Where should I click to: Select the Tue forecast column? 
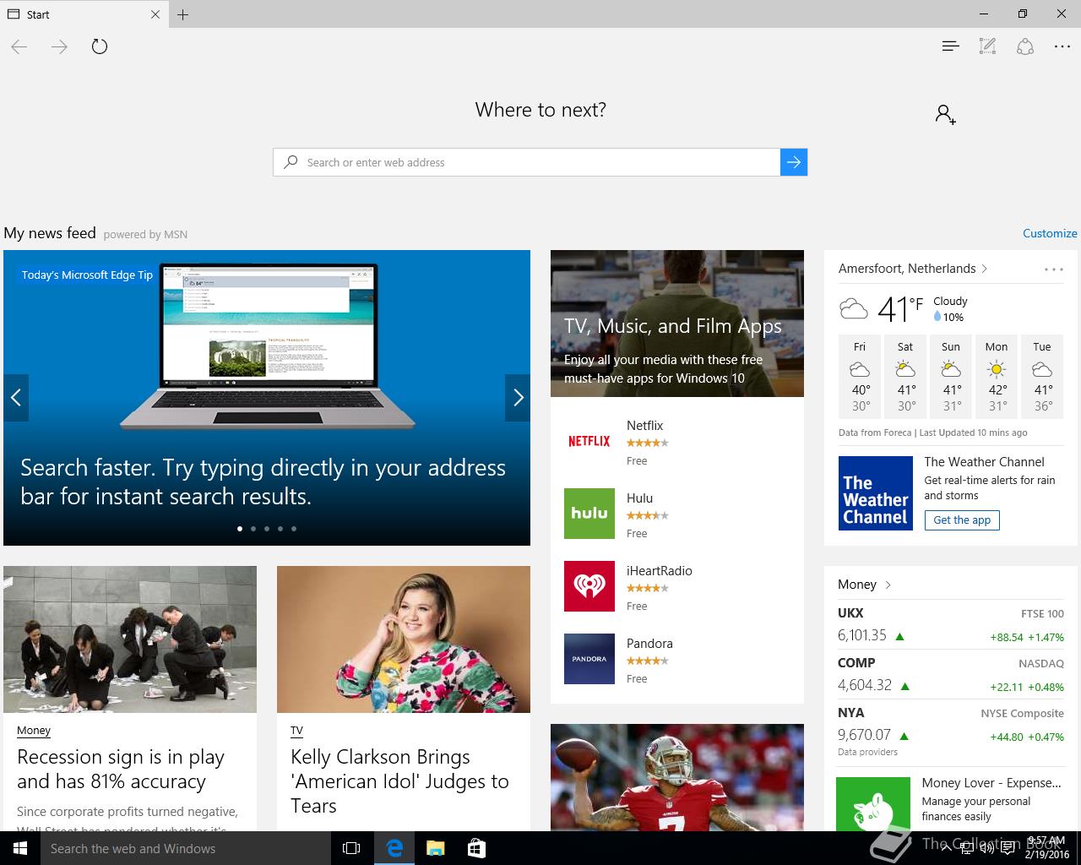point(1042,376)
